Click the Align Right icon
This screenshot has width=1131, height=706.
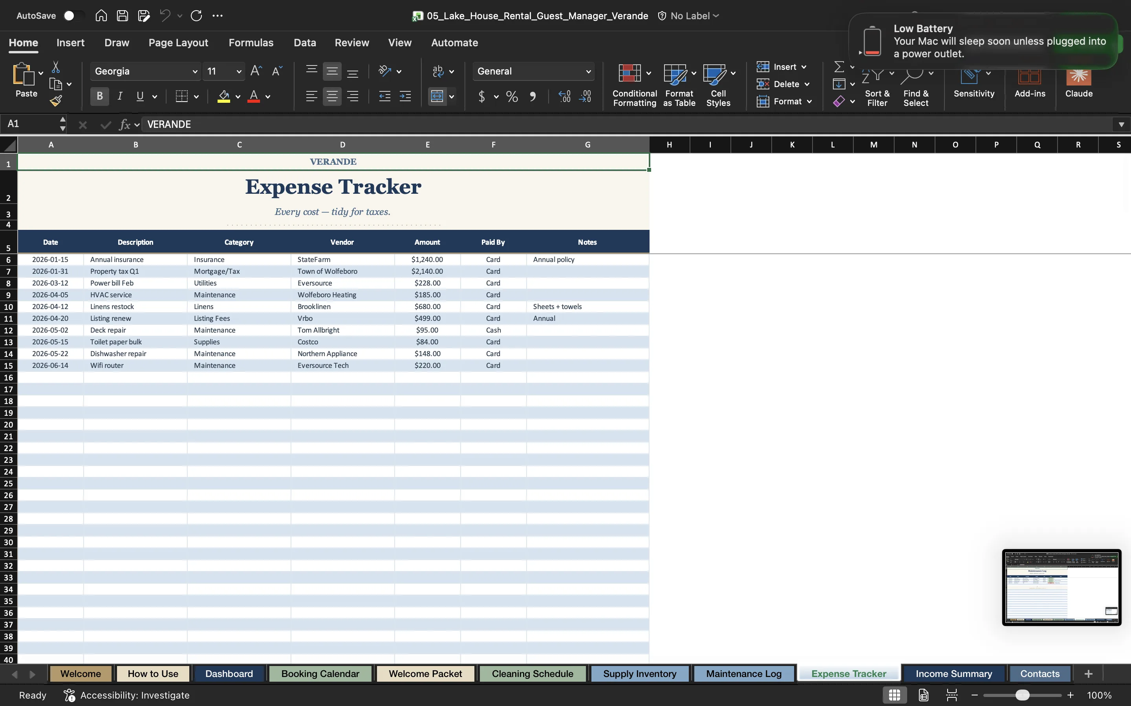353,96
